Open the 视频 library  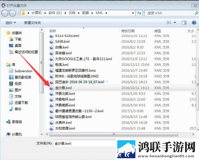tap(15, 83)
